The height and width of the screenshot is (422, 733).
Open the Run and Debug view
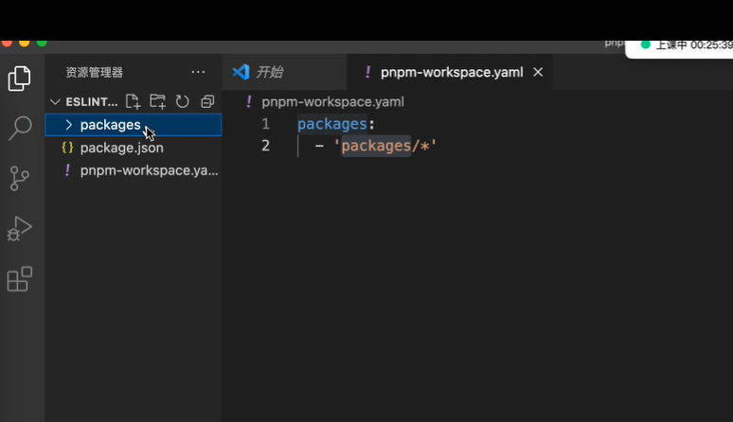coord(20,228)
